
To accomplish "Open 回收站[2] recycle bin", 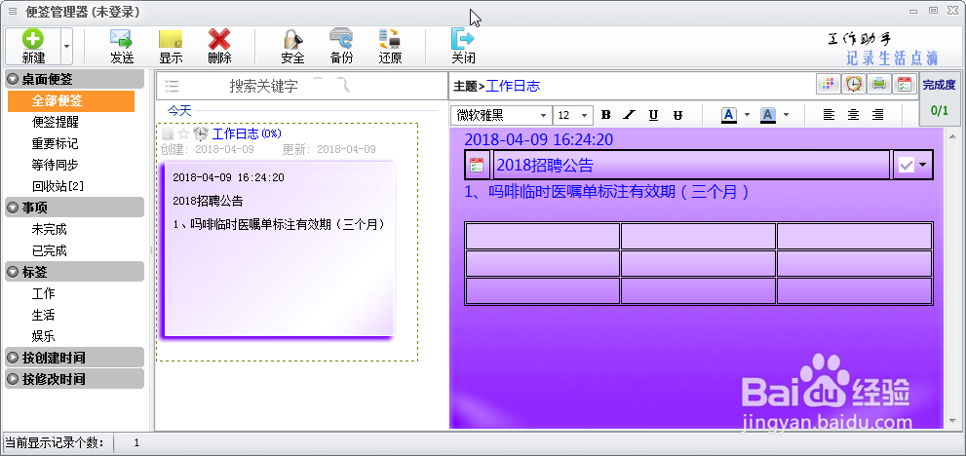I will tap(58, 186).
